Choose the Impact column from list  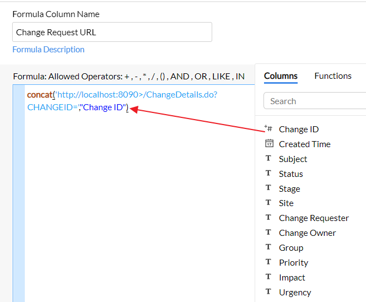point(292,277)
